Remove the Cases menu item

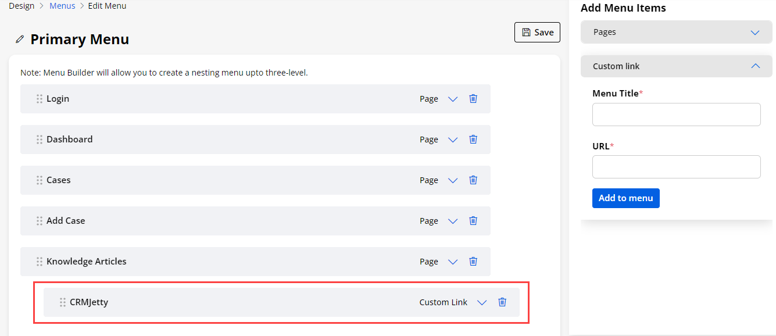[x=473, y=180]
